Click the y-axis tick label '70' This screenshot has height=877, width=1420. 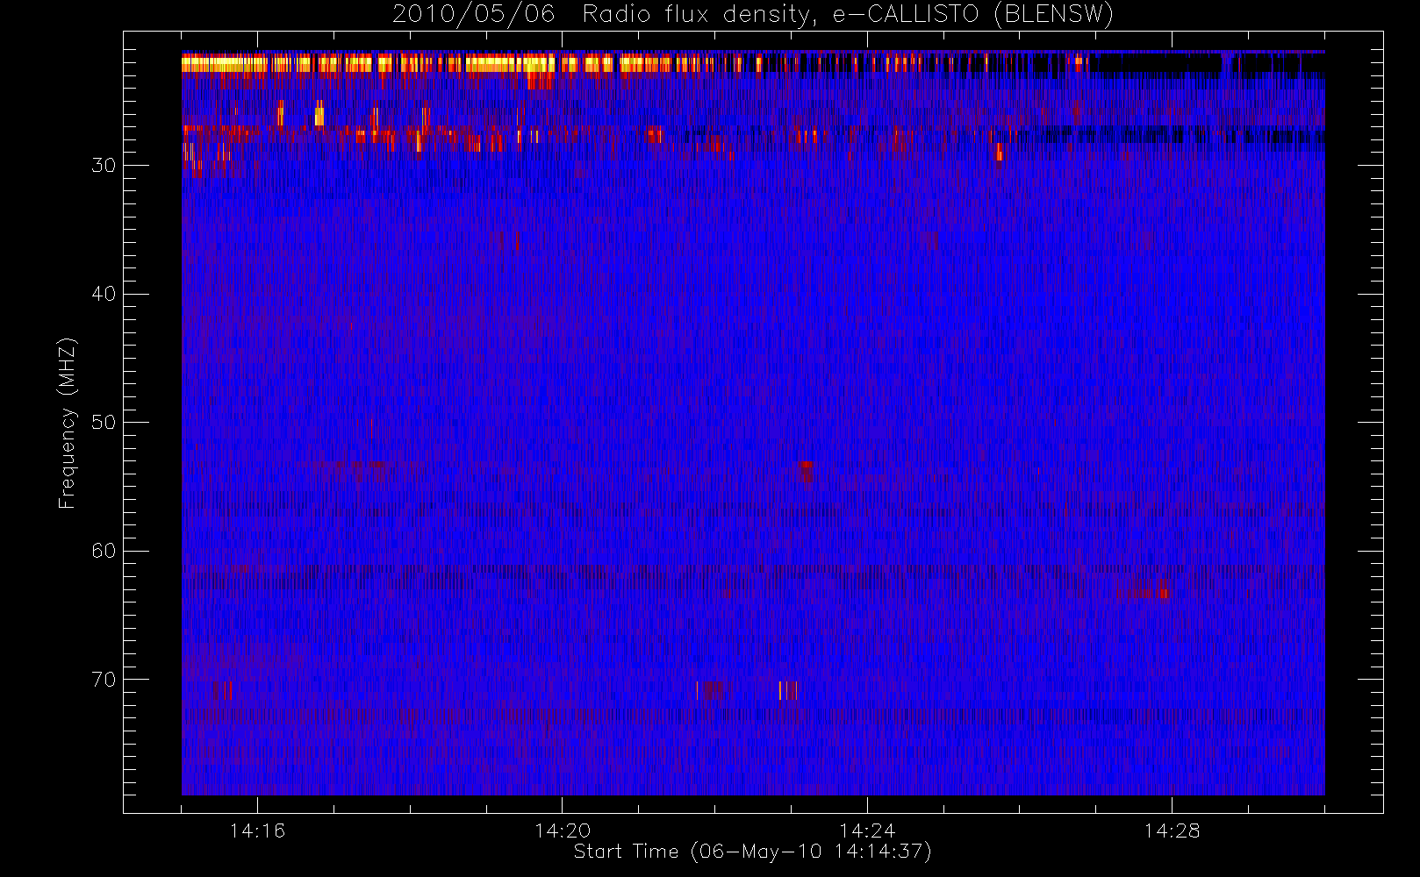(104, 680)
